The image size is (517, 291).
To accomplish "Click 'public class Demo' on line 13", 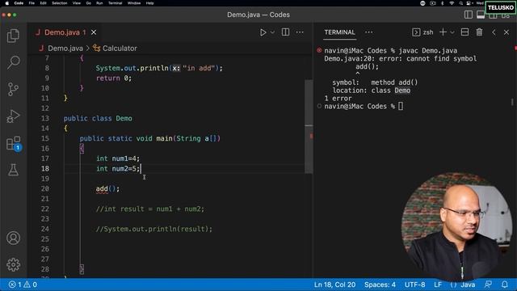I will click(98, 118).
